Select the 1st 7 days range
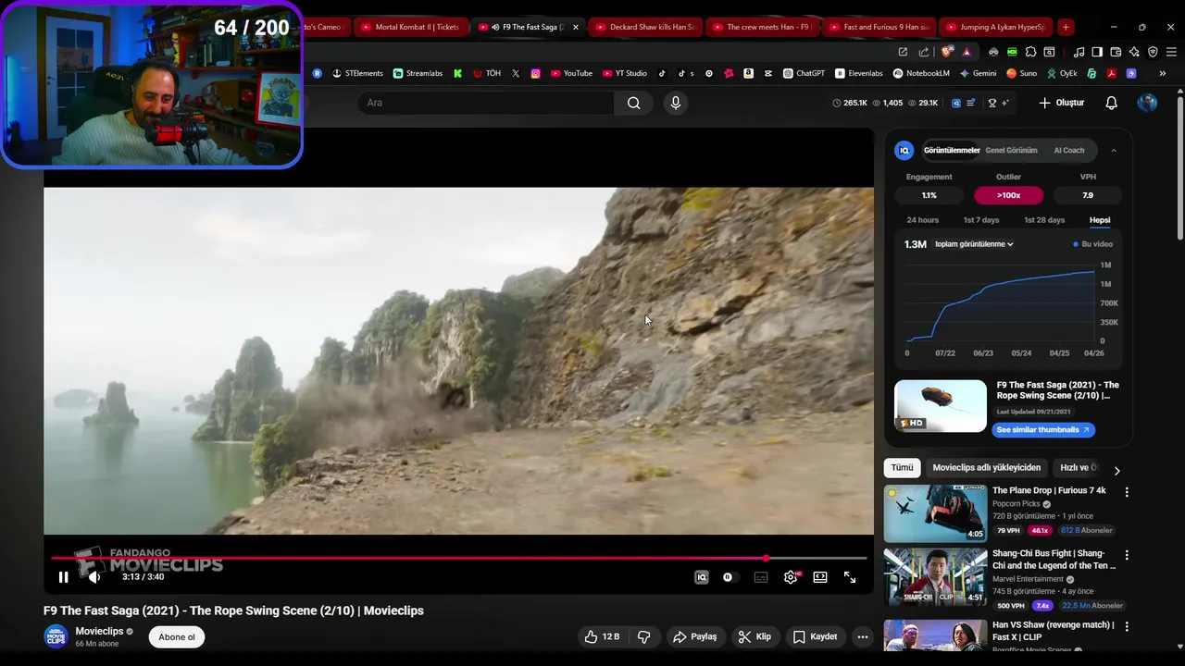 pyautogui.click(x=981, y=220)
